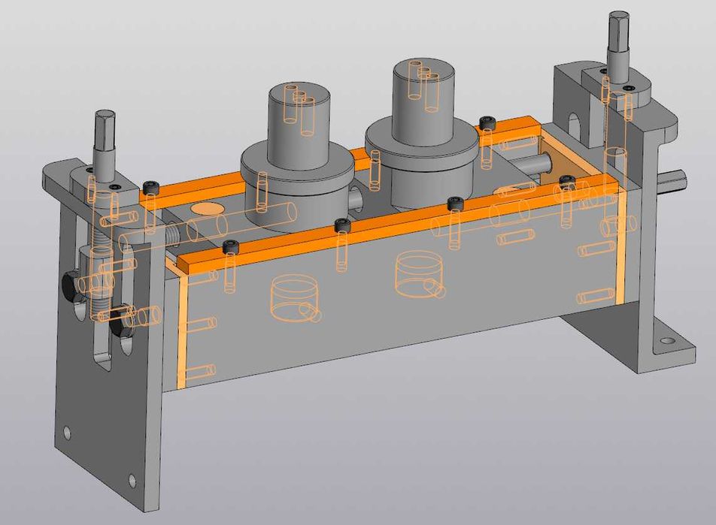Image resolution: width=716 pixels, height=525 pixels.
Task: Select the socket screw on rear rail beside right housing
Action: [487, 122]
